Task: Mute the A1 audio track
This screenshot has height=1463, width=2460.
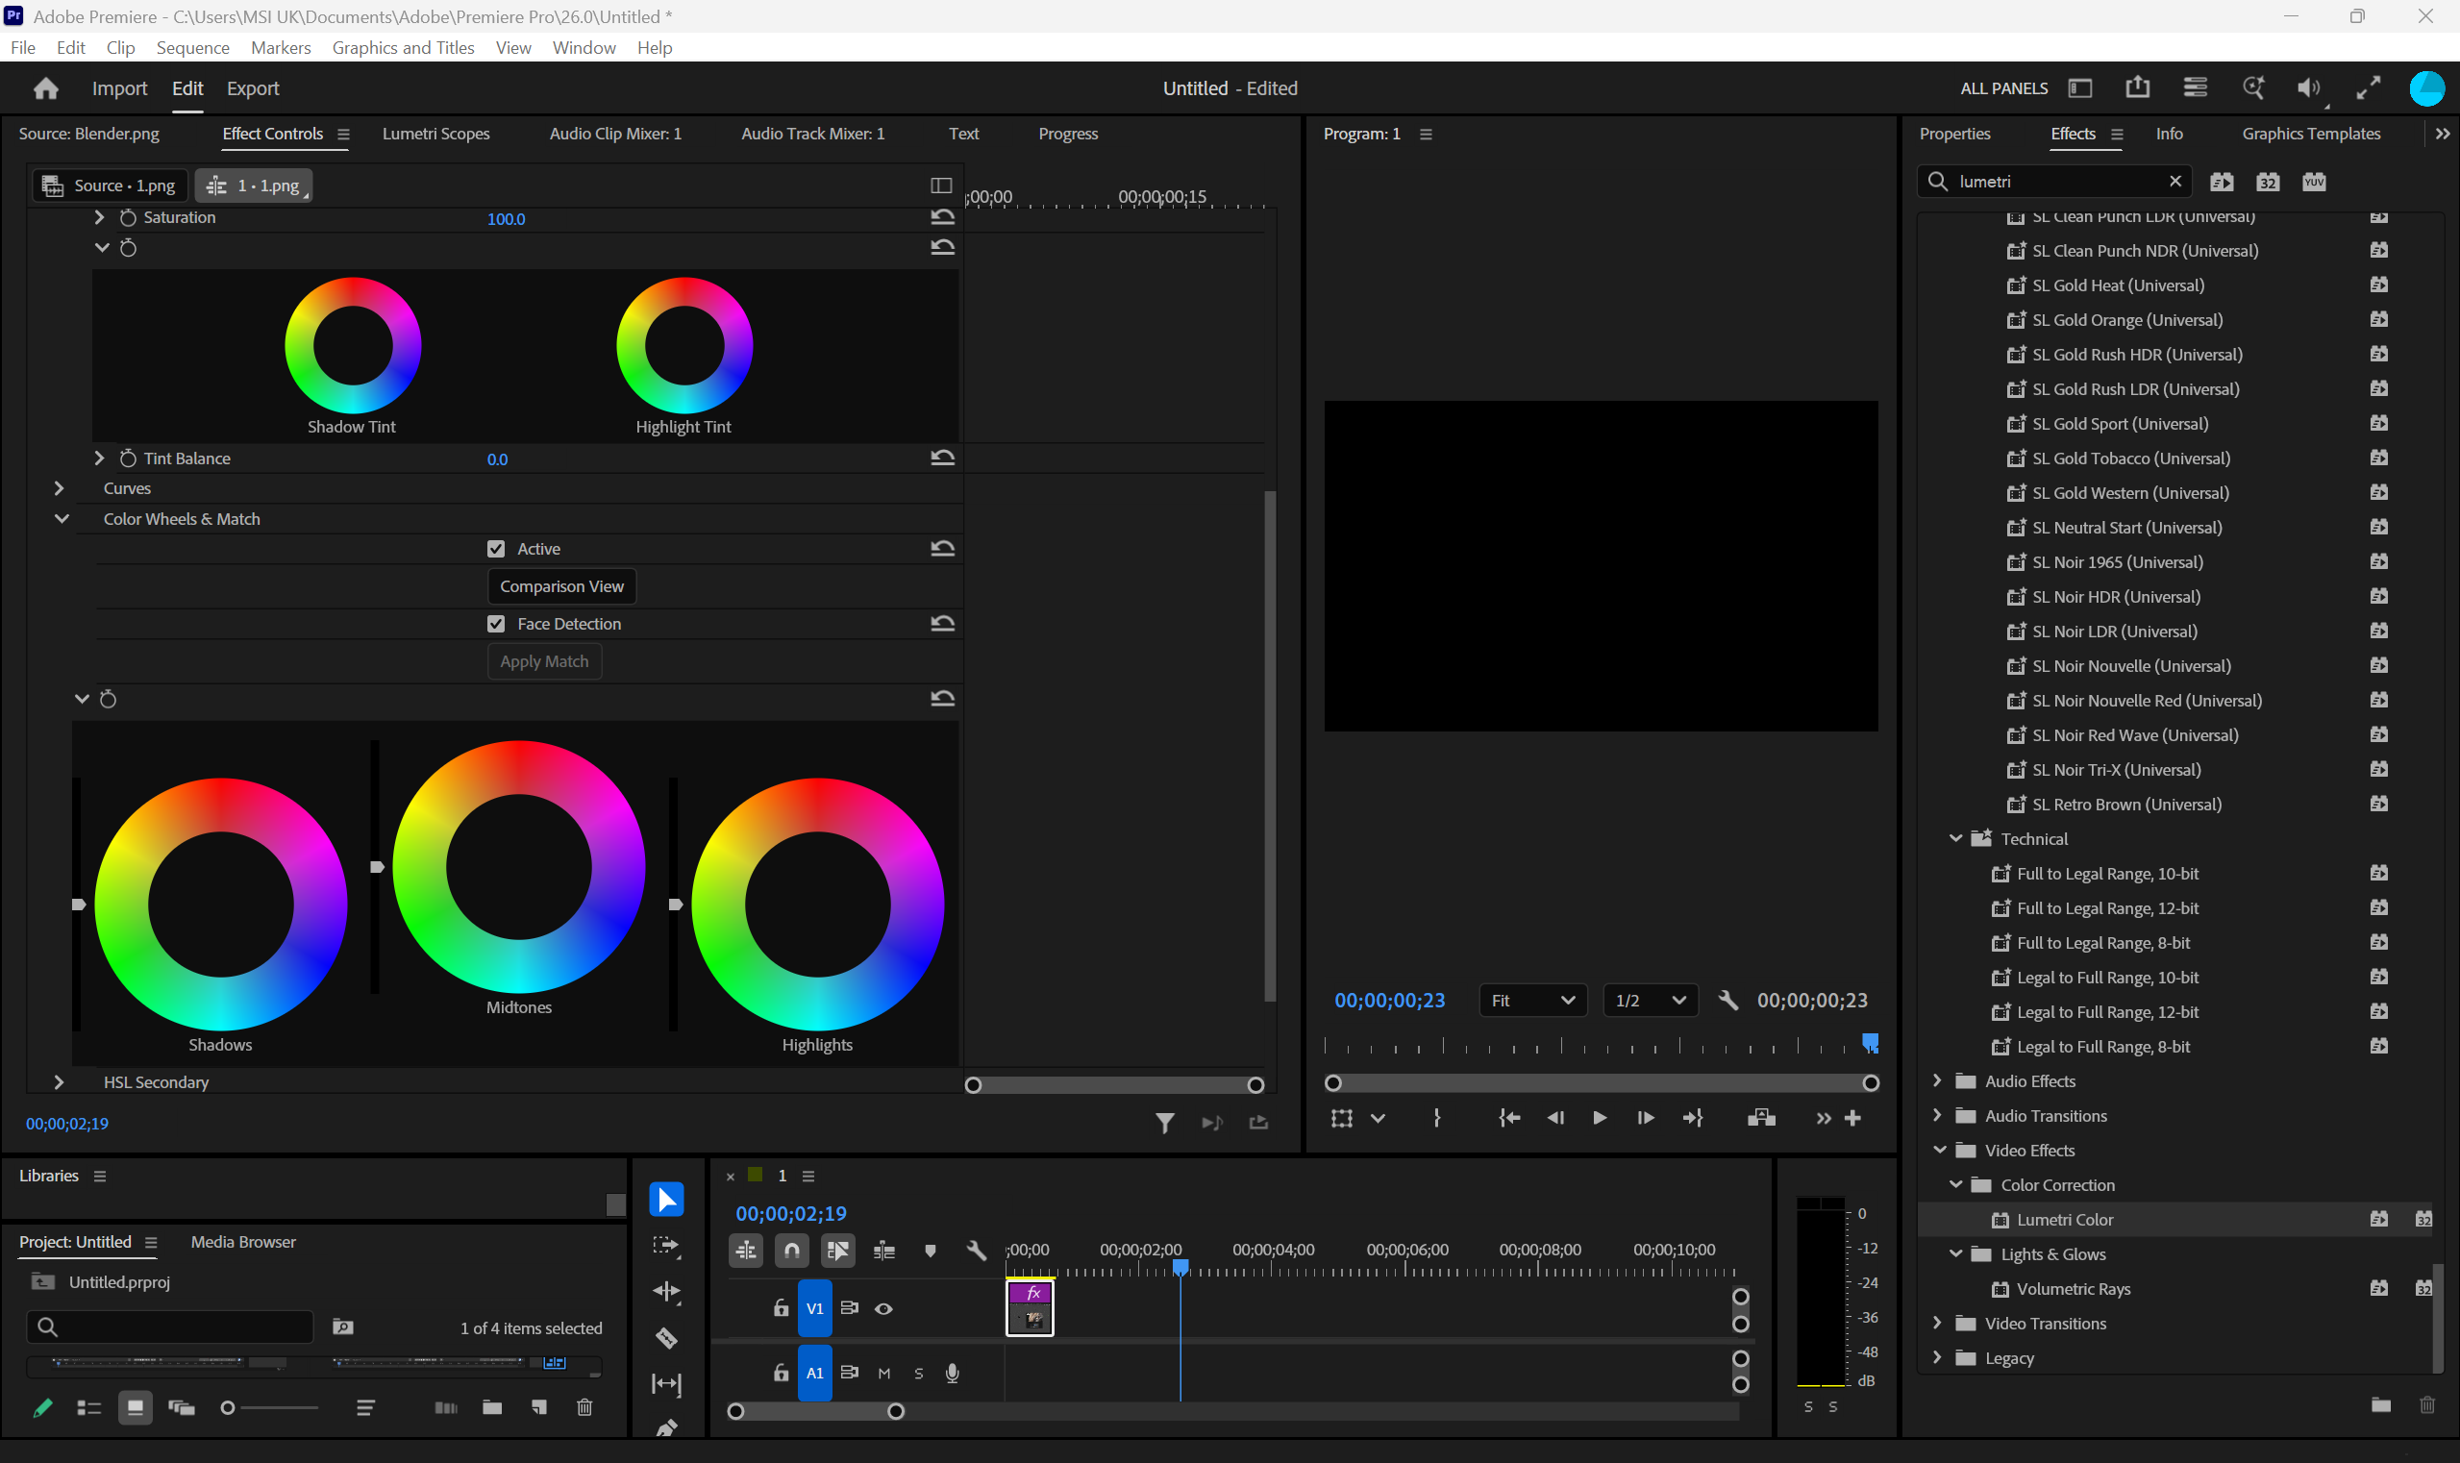Action: 884,1374
